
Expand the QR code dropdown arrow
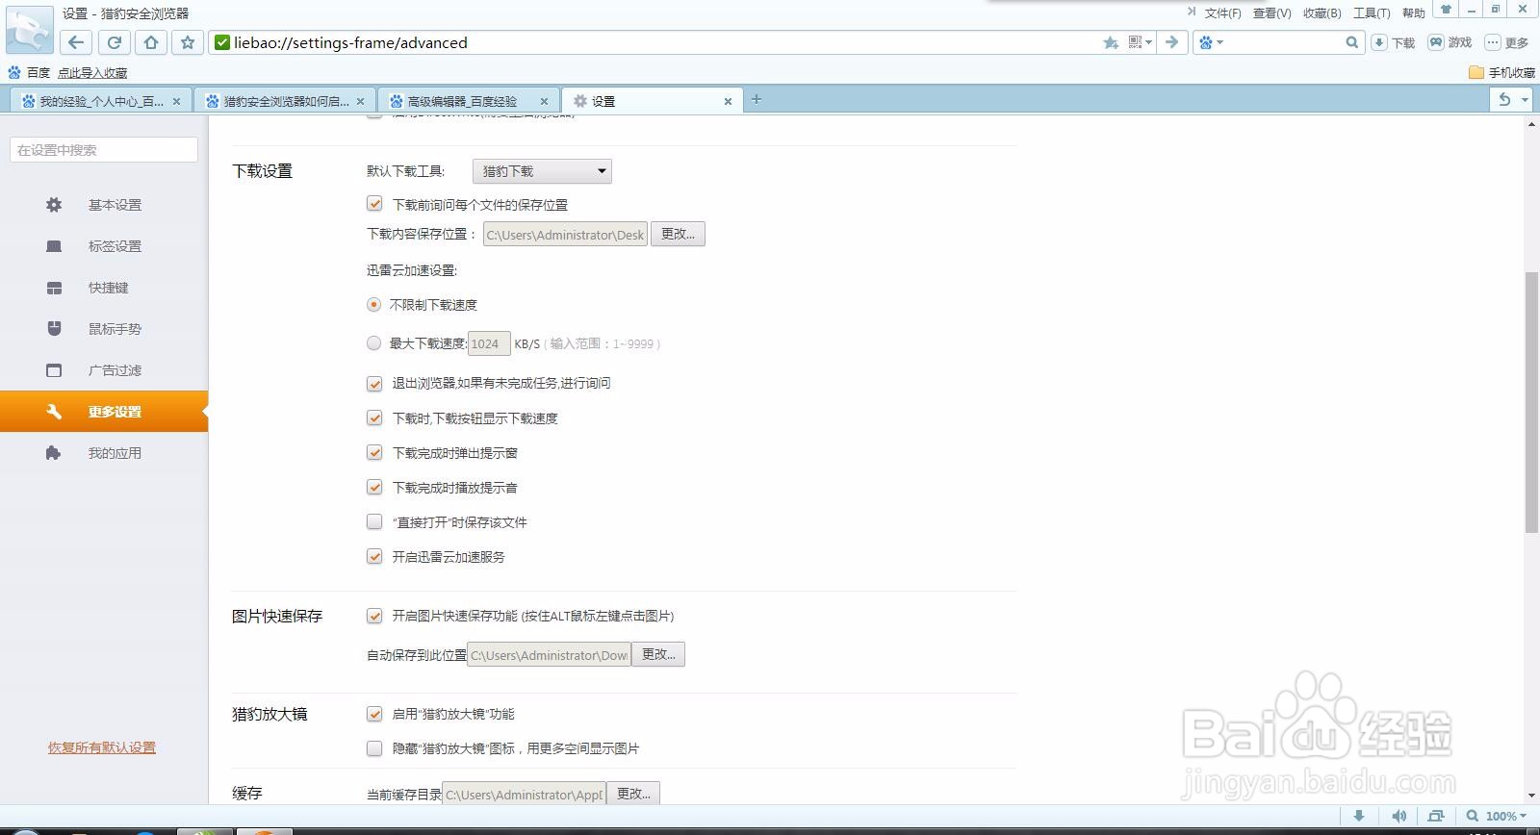1149,42
